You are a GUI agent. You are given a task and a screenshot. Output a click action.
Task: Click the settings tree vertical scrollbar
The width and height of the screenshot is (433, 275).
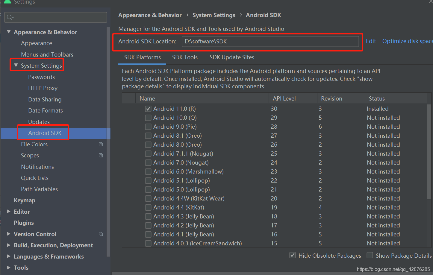point(108,142)
